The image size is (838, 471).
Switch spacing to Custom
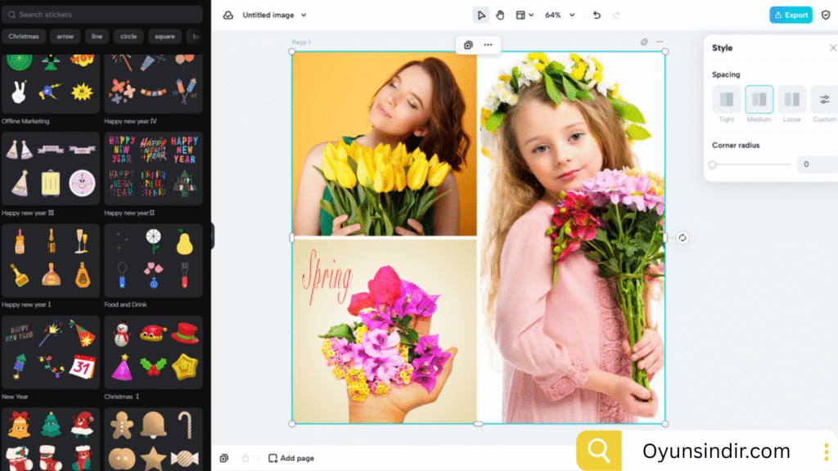point(823,100)
